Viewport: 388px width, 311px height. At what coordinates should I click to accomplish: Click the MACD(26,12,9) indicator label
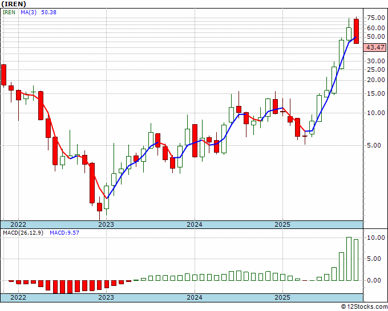(x=23, y=233)
